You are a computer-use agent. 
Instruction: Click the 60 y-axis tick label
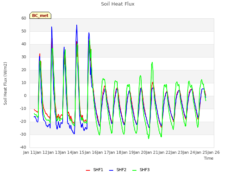coord(24,18)
